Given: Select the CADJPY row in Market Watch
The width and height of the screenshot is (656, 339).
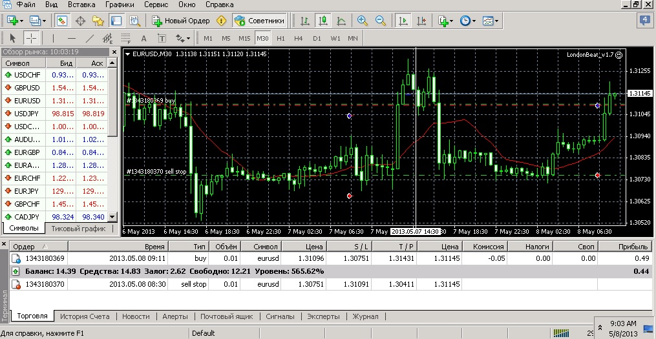Looking at the screenshot, I should [55, 217].
